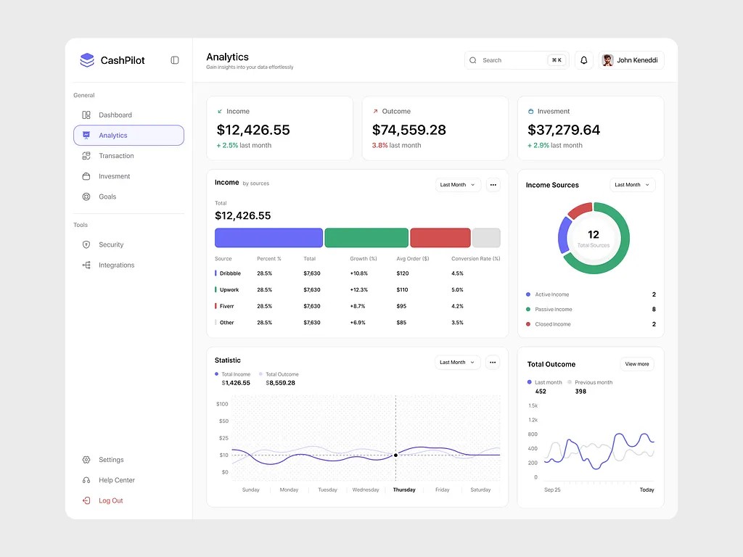The image size is (743, 557).
Task: Click the blue Dribbble segment of income bar
Action: point(268,238)
